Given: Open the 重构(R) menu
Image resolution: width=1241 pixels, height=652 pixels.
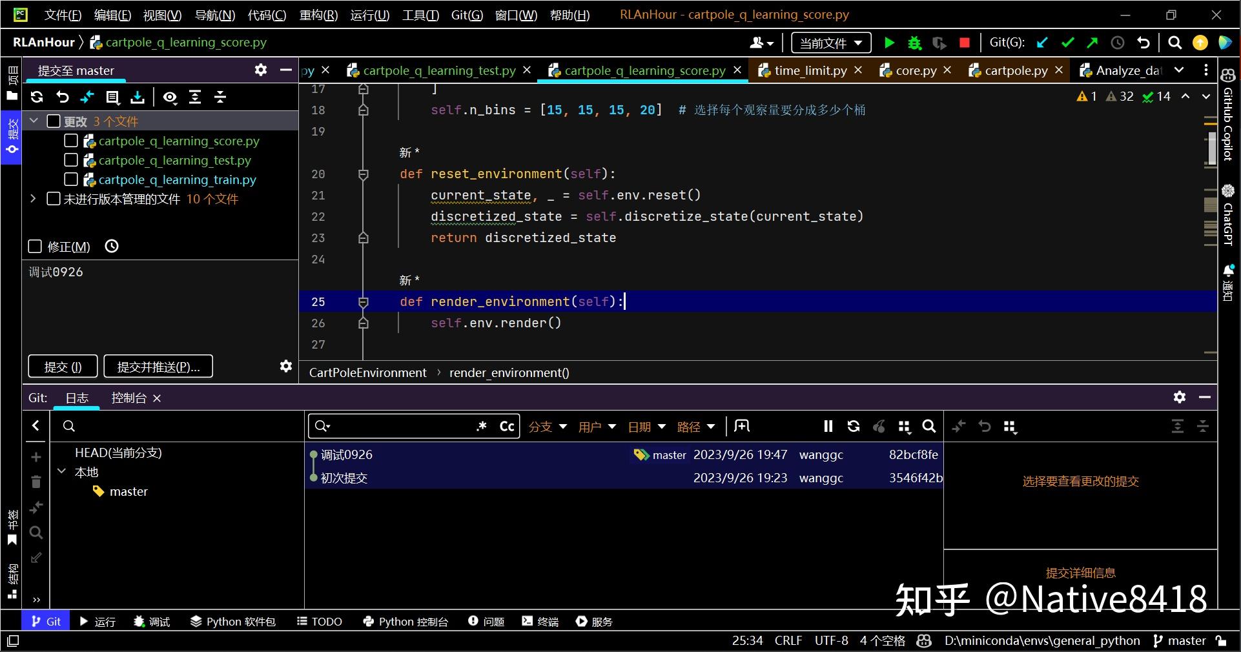Looking at the screenshot, I should click(x=318, y=15).
